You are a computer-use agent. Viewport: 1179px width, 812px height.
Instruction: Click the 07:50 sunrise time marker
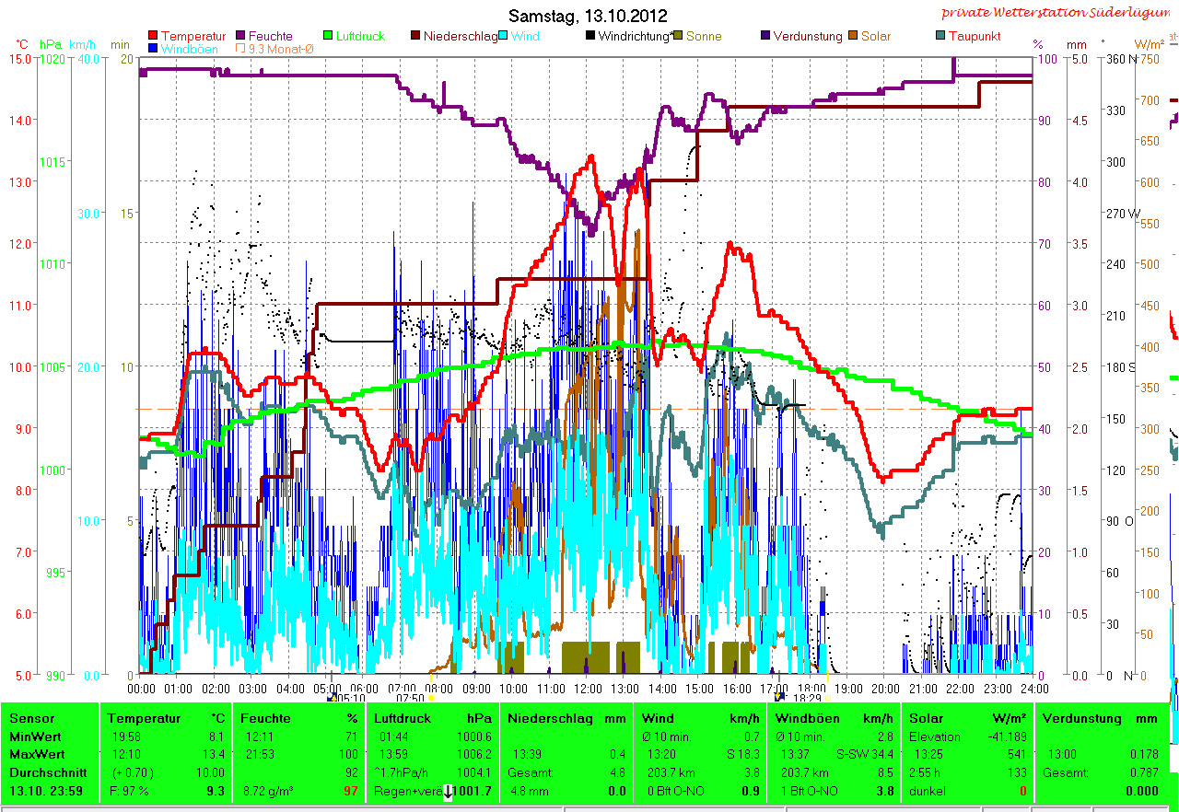click(x=410, y=699)
